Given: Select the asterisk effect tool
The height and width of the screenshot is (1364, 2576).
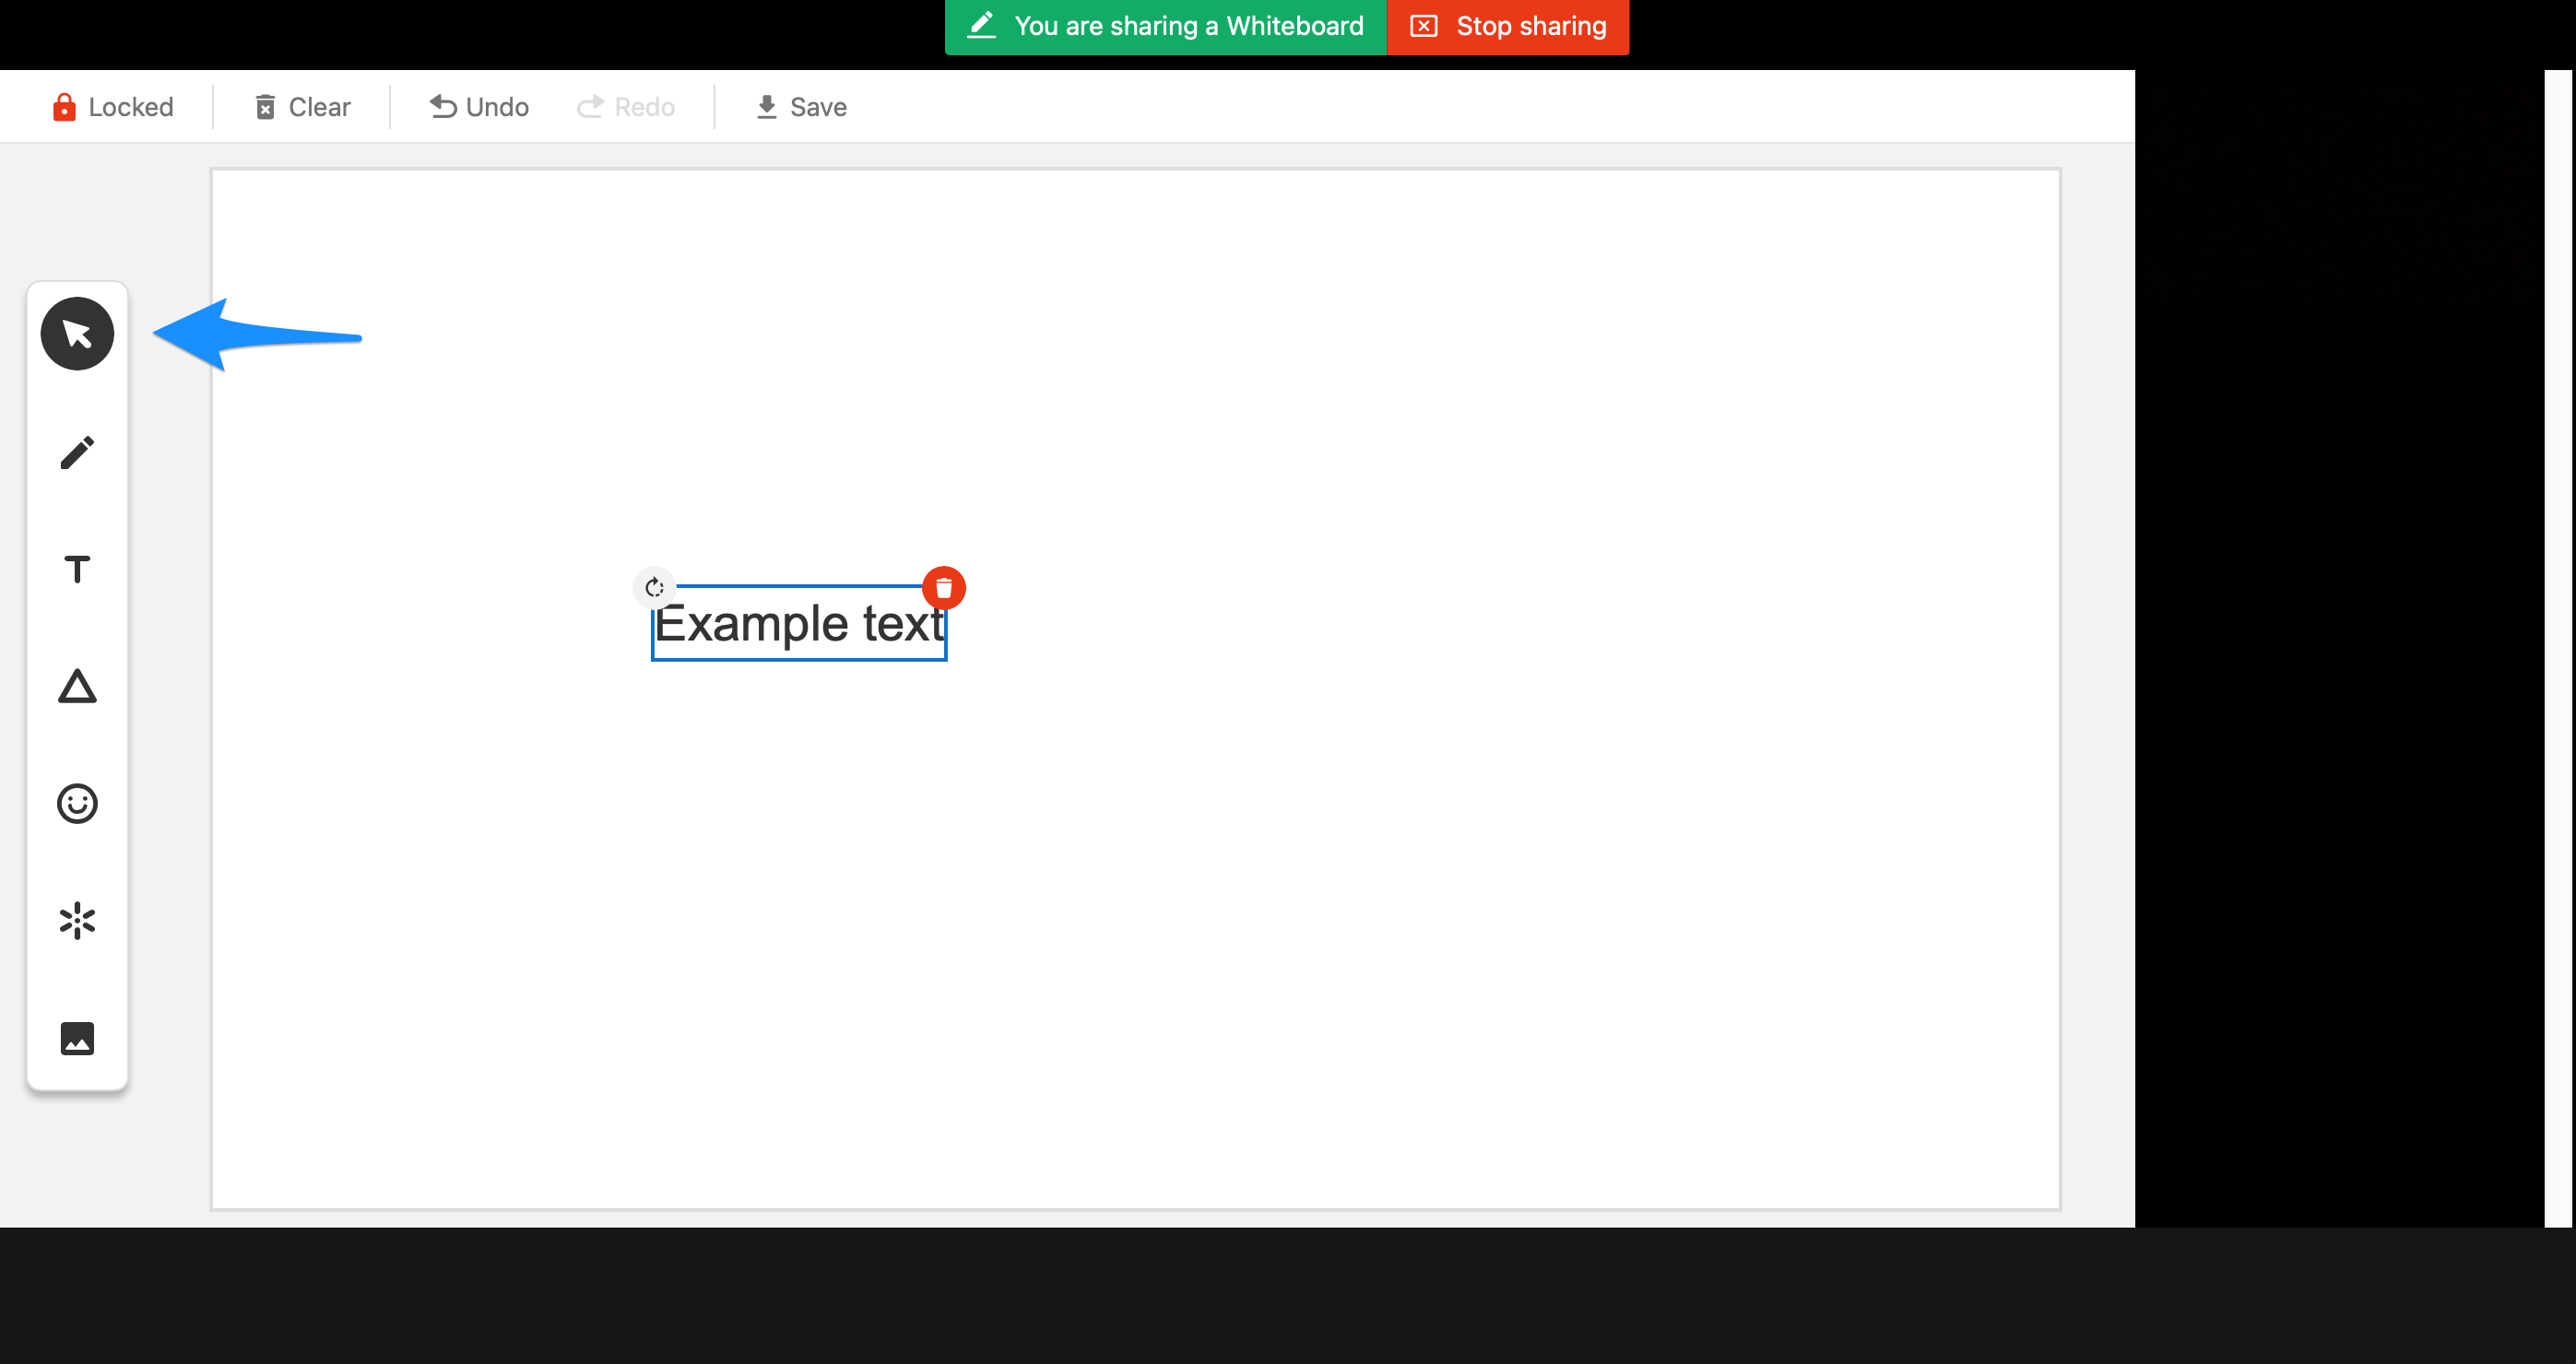Looking at the screenshot, I should pos(77,921).
